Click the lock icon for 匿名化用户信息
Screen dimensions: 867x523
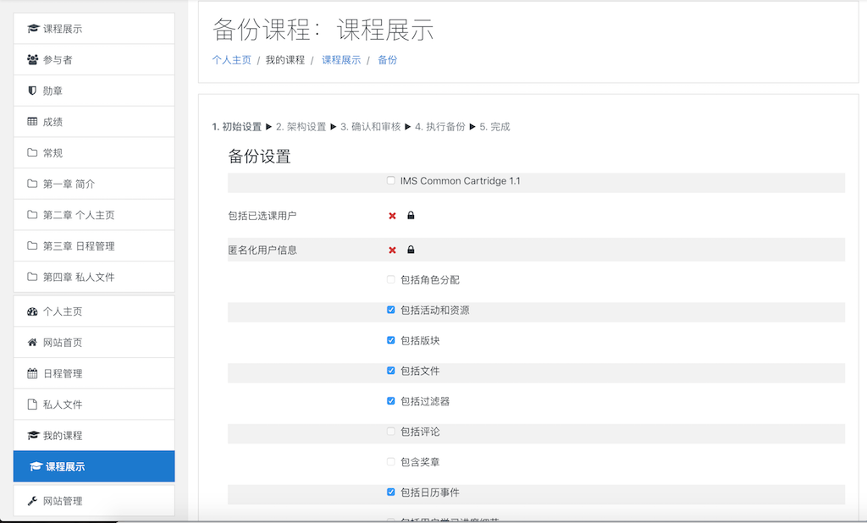pyautogui.click(x=411, y=250)
